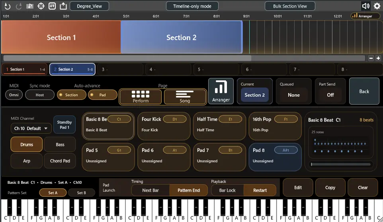Click the Standby Pad 1 button
Screen dimensions: 383x222
[64, 125]
